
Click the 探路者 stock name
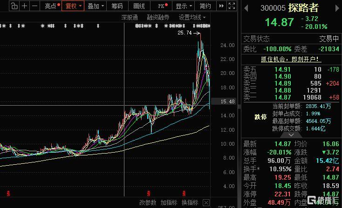point(303,8)
